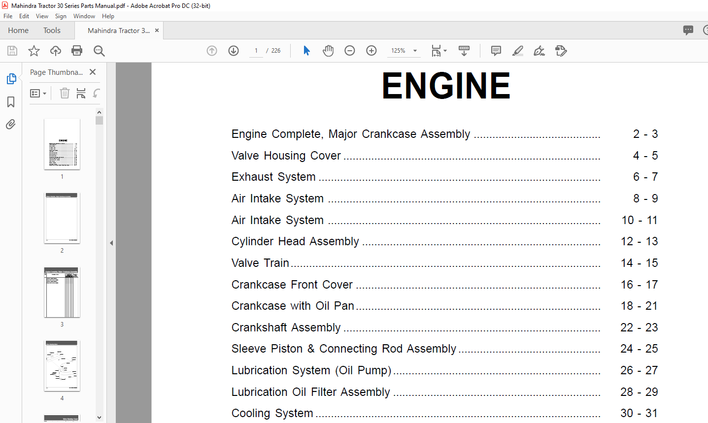This screenshot has height=423, width=708.
Task: Bookmark file with the star icon
Action: (34, 51)
